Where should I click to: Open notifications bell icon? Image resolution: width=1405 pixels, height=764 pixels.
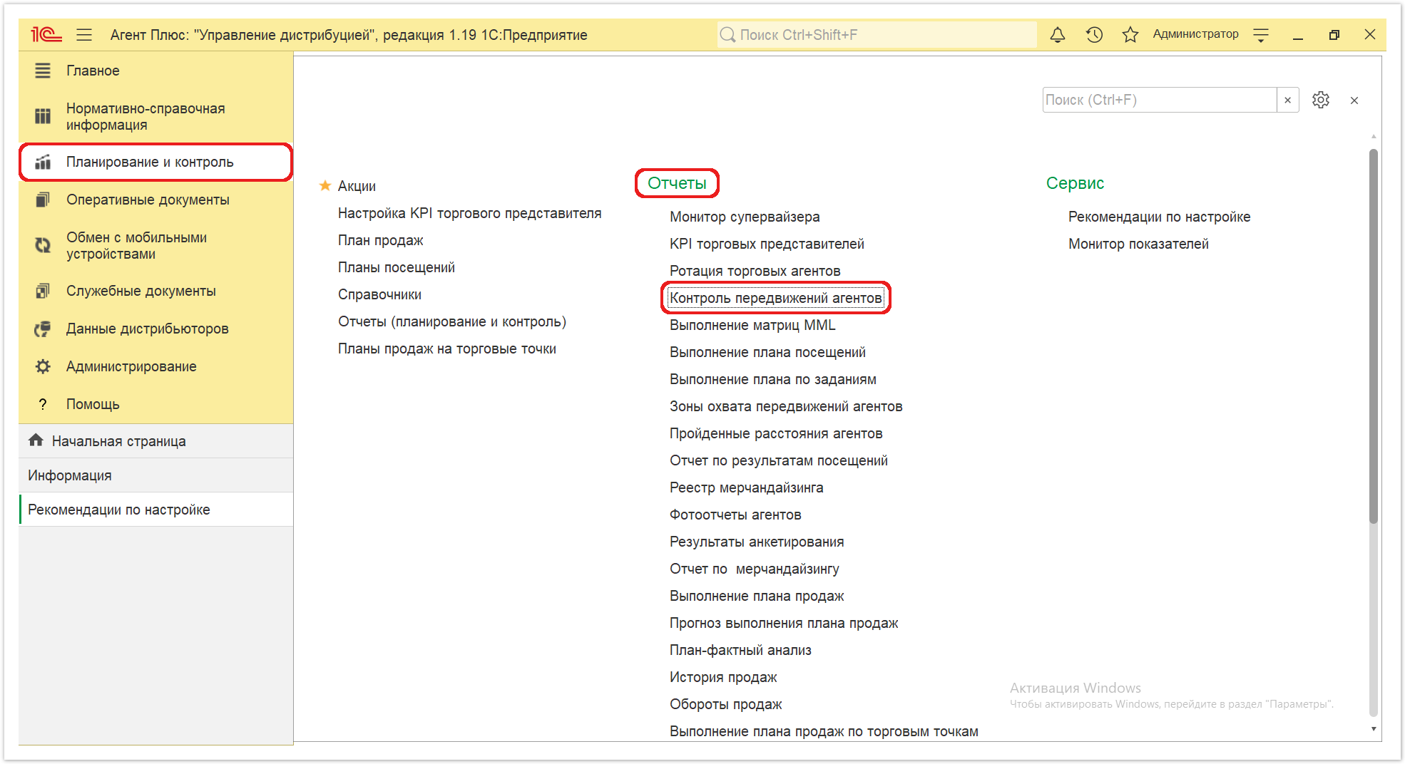click(1058, 34)
